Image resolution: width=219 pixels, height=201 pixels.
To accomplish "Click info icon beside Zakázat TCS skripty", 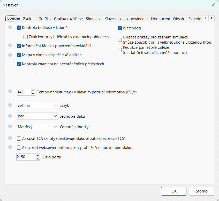I will tap(10, 138).
